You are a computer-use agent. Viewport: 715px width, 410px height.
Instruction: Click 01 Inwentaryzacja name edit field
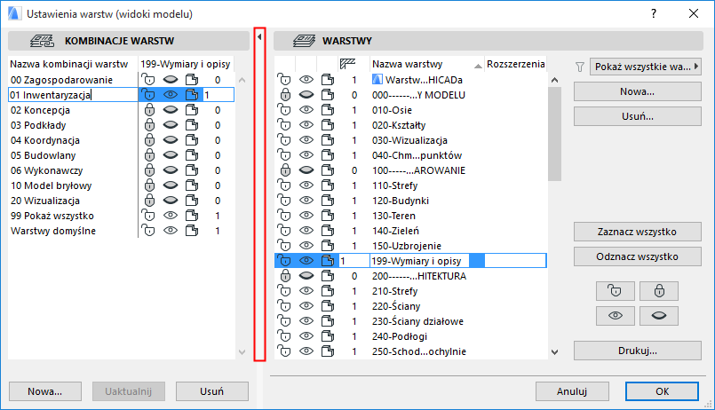click(73, 95)
